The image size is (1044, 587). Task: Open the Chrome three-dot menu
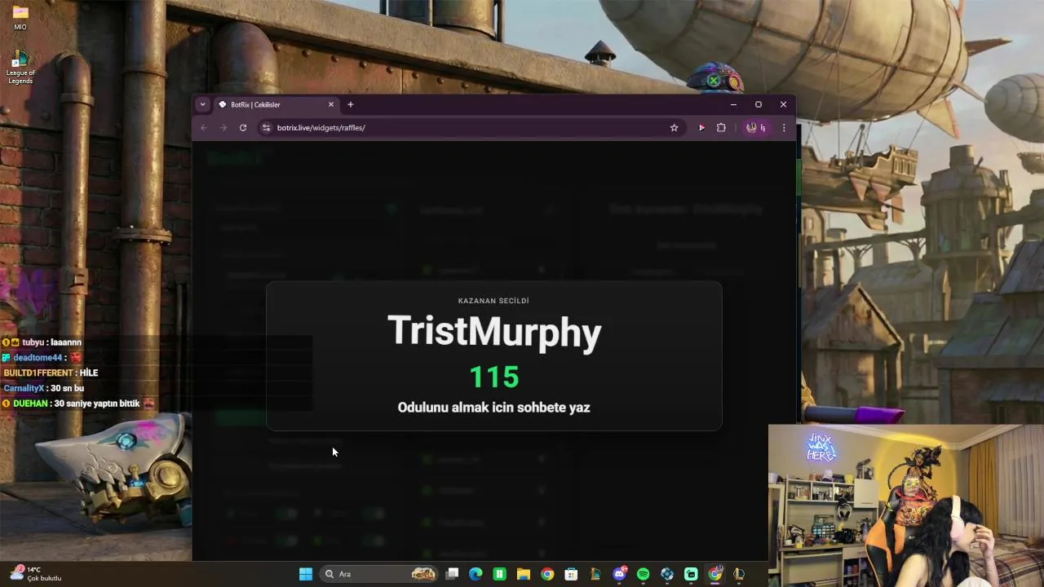pos(784,127)
